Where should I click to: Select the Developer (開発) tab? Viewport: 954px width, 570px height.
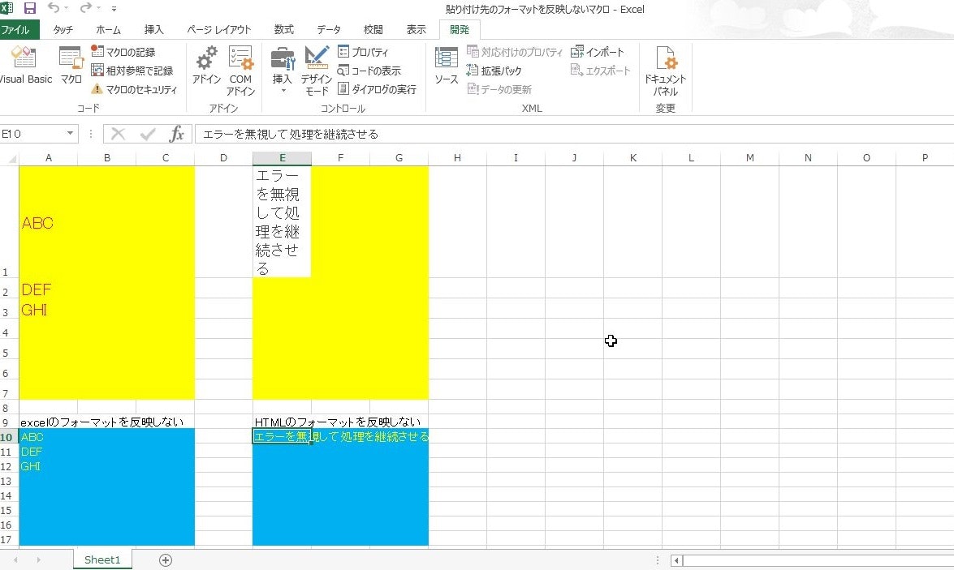click(x=460, y=29)
